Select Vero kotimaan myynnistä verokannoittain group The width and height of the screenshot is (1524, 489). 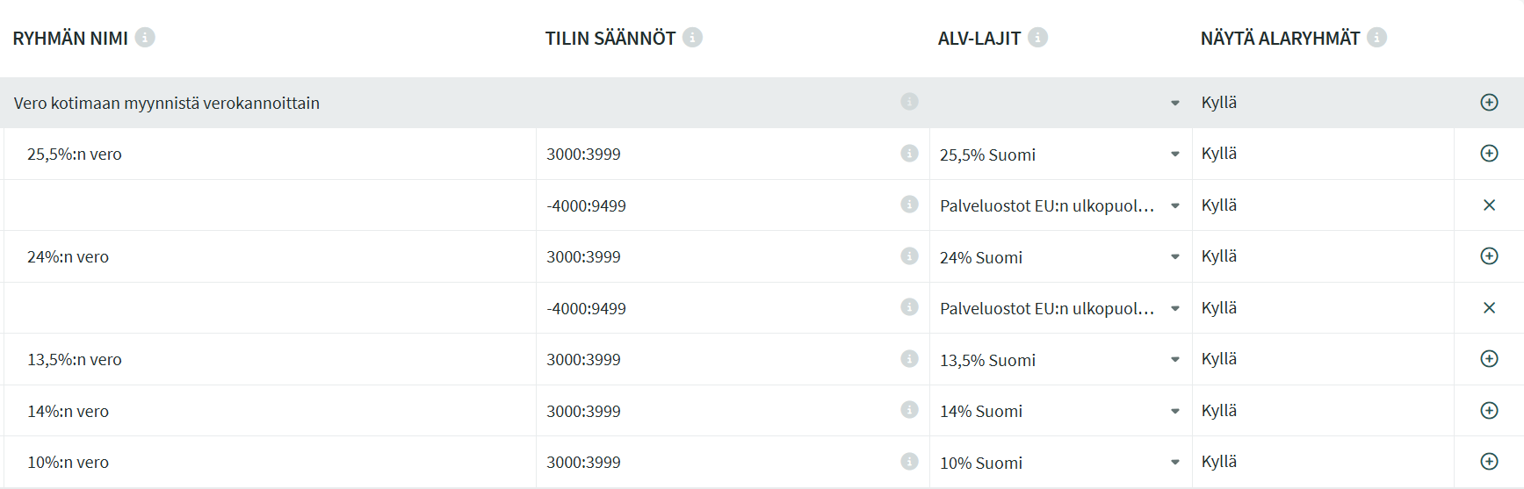point(167,104)
